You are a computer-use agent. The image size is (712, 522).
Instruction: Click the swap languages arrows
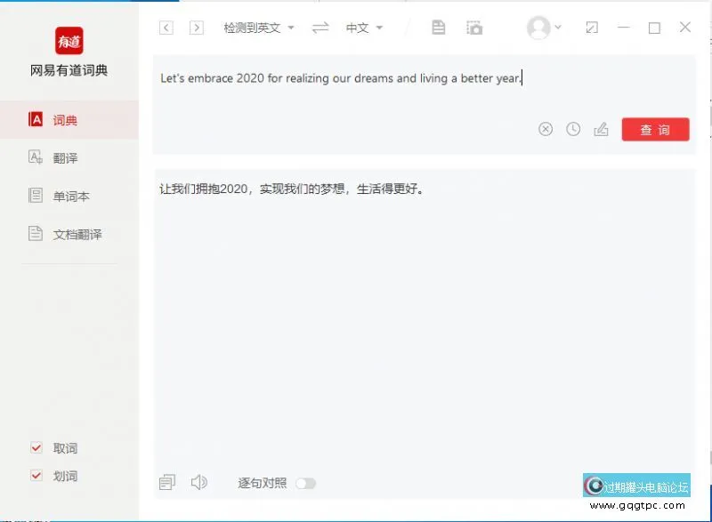click(319, 28)
